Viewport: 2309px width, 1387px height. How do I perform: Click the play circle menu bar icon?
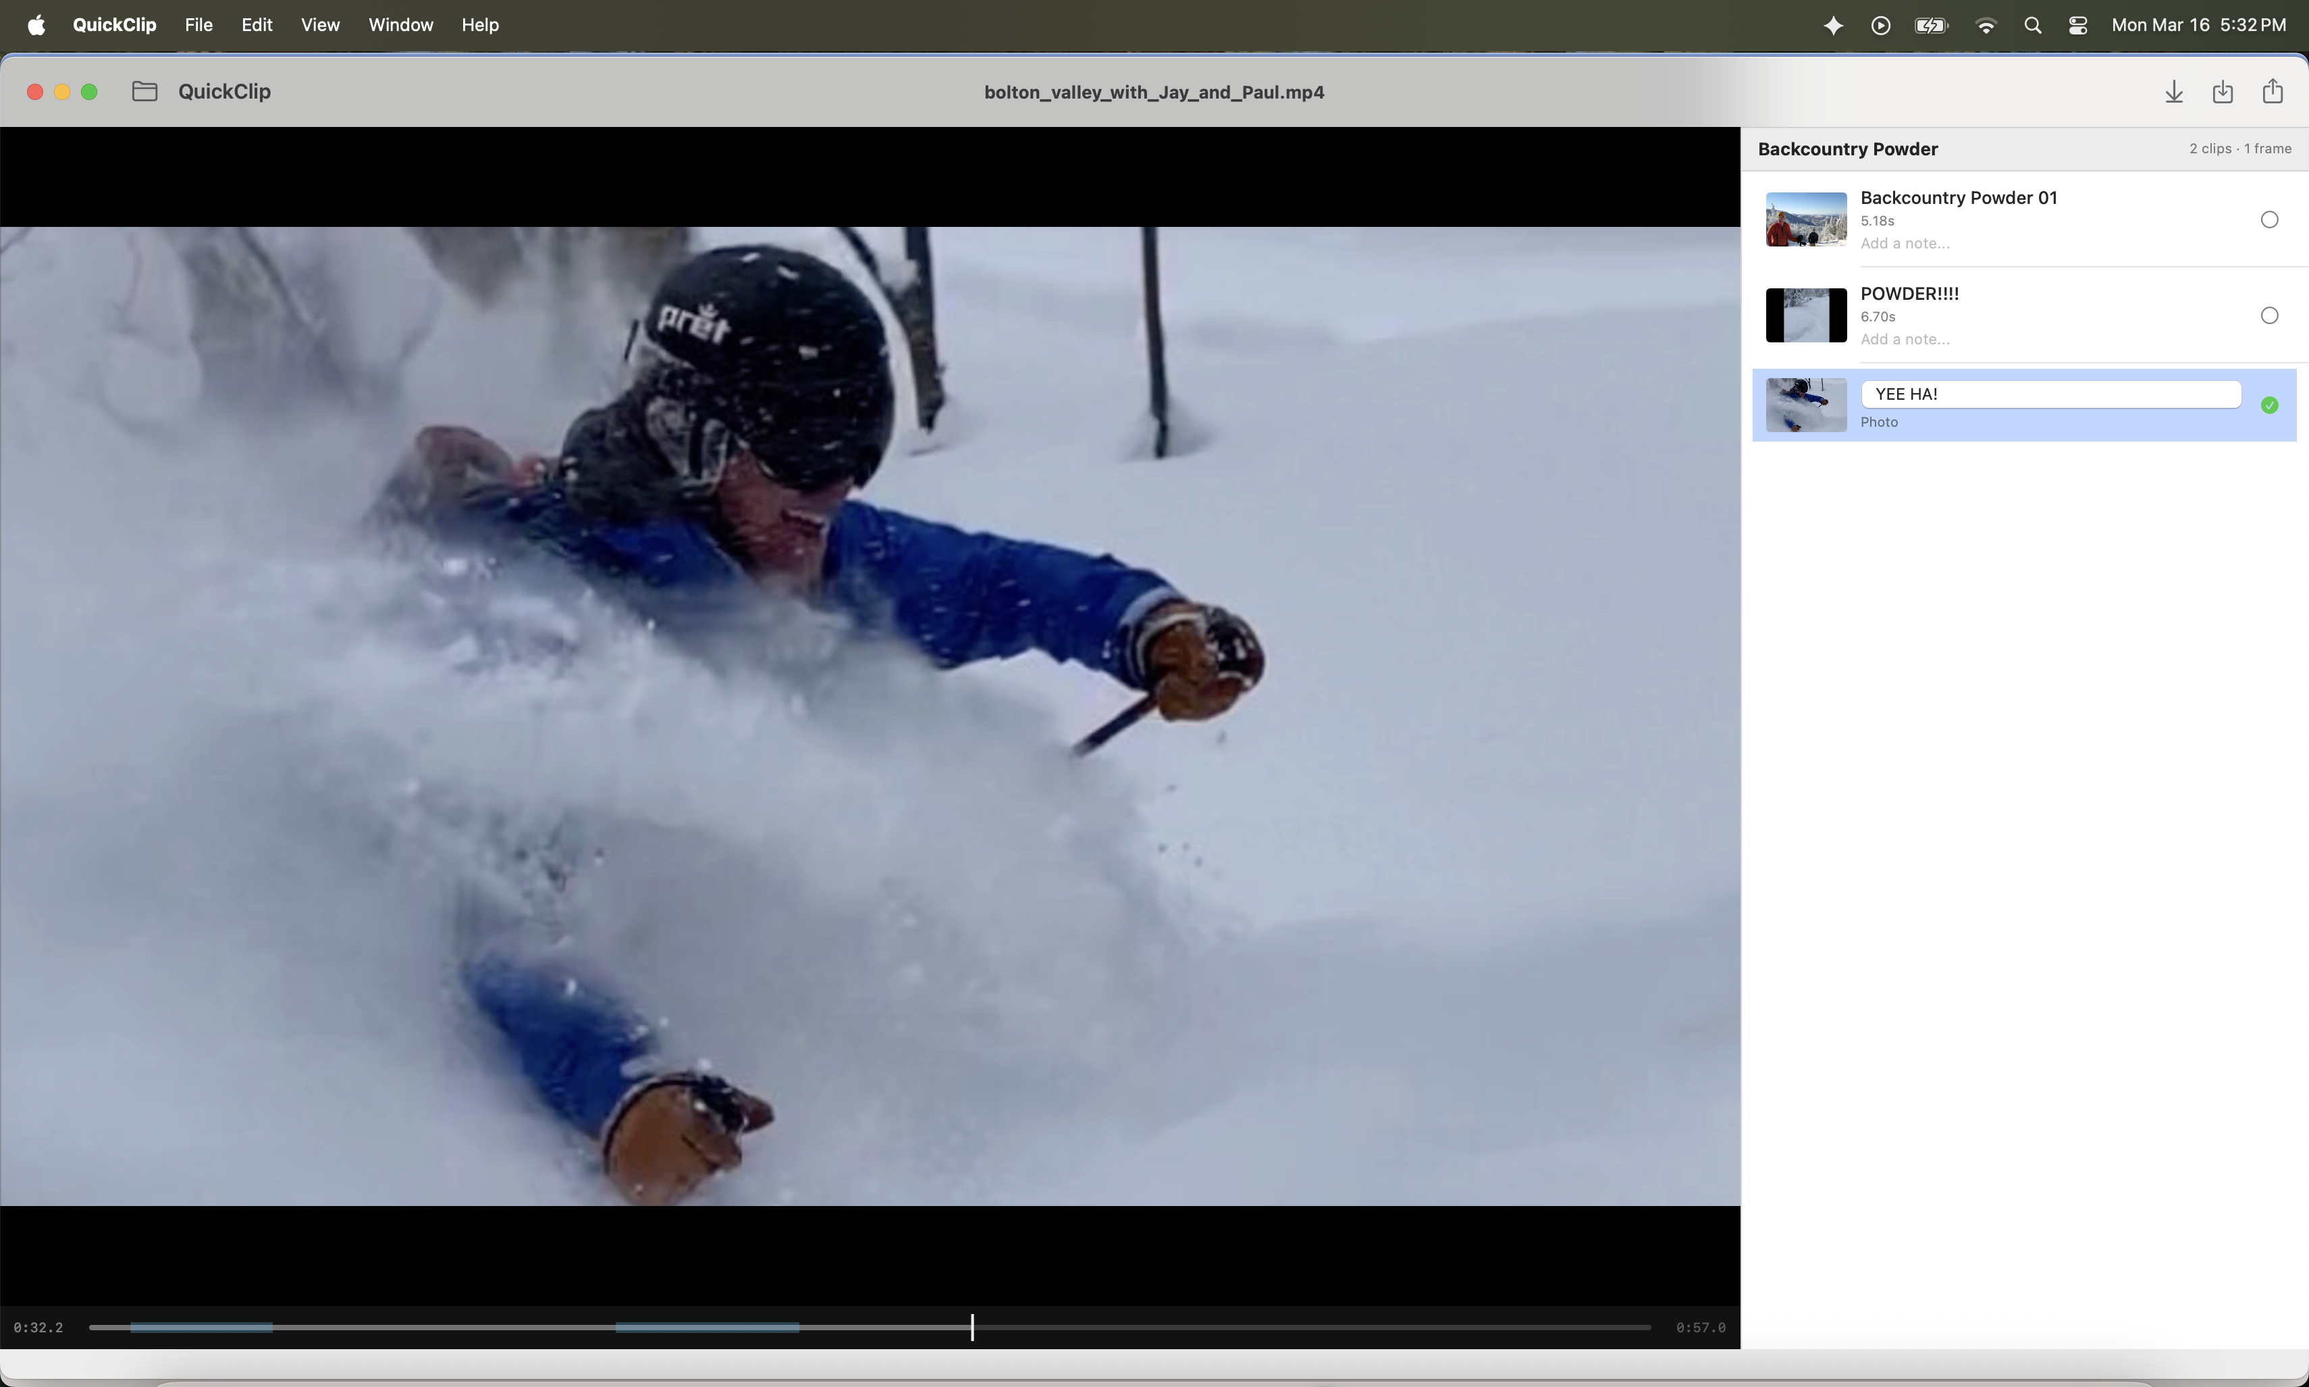point(1881,25)
